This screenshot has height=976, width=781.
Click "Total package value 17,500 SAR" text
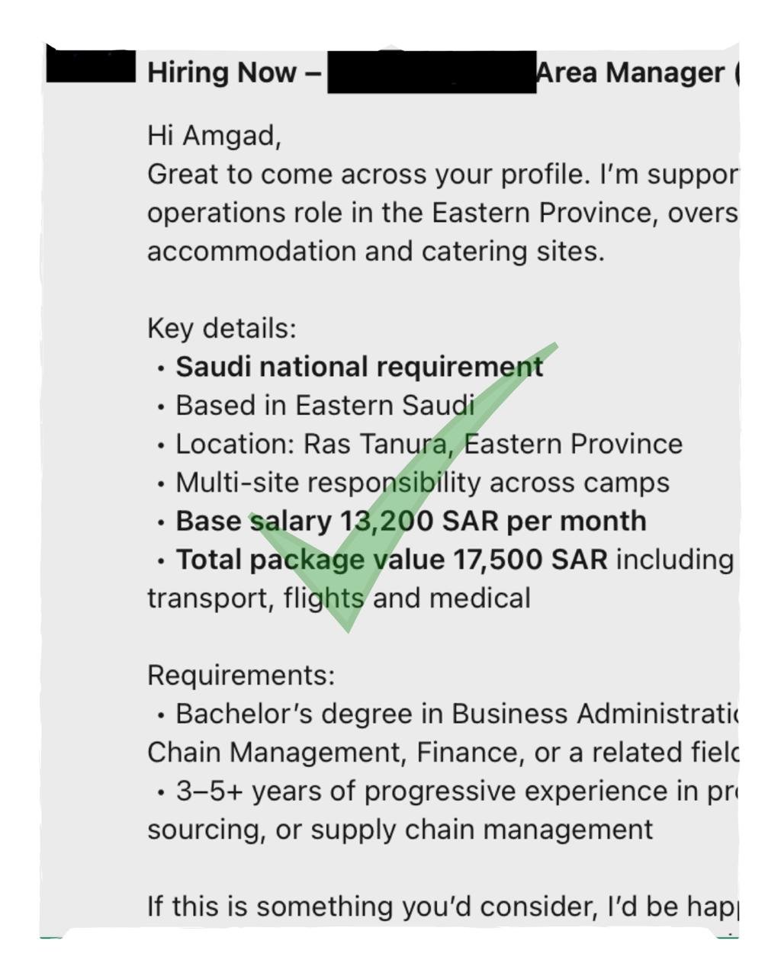(391, 560)
